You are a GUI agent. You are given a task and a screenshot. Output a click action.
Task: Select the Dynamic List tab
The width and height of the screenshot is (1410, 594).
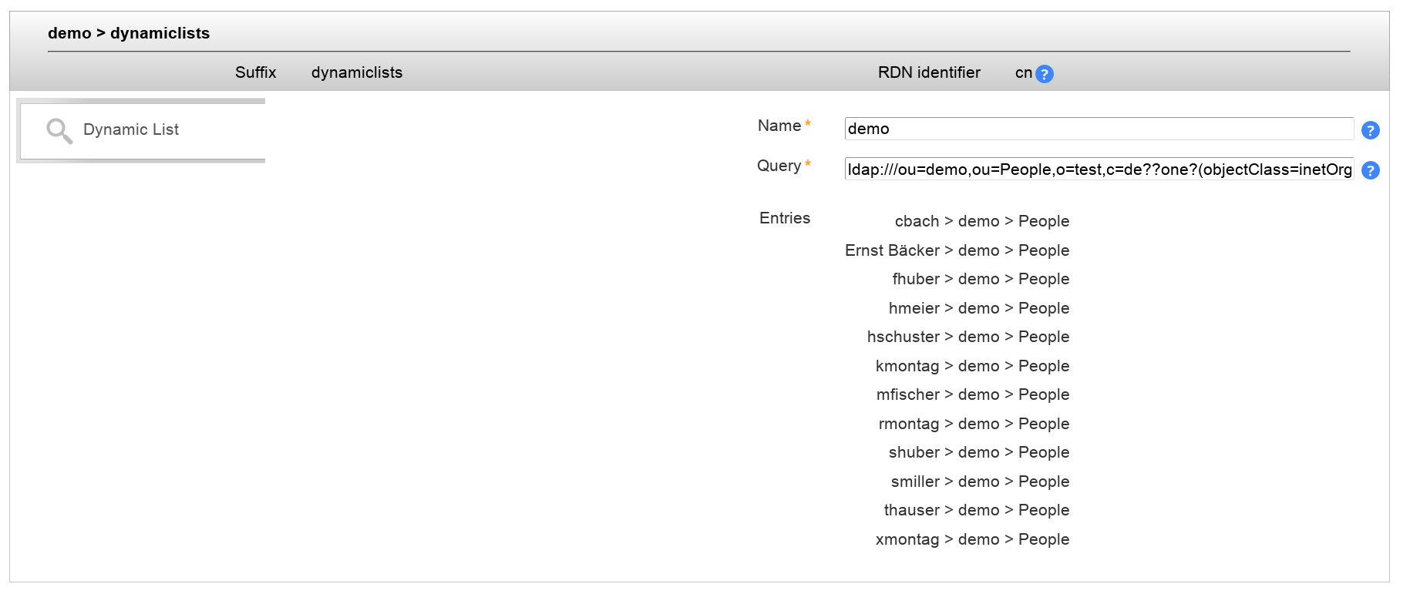(x=130, y=130)
